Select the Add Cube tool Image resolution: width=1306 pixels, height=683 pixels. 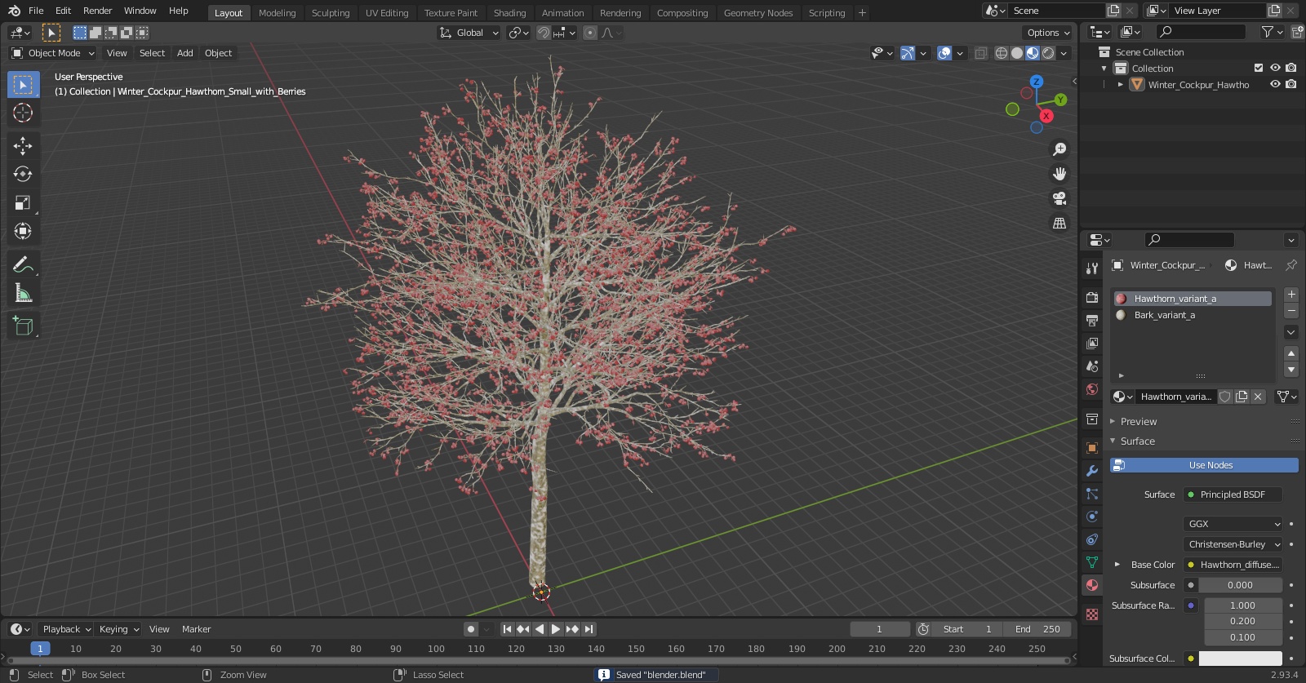pos(23,326)
